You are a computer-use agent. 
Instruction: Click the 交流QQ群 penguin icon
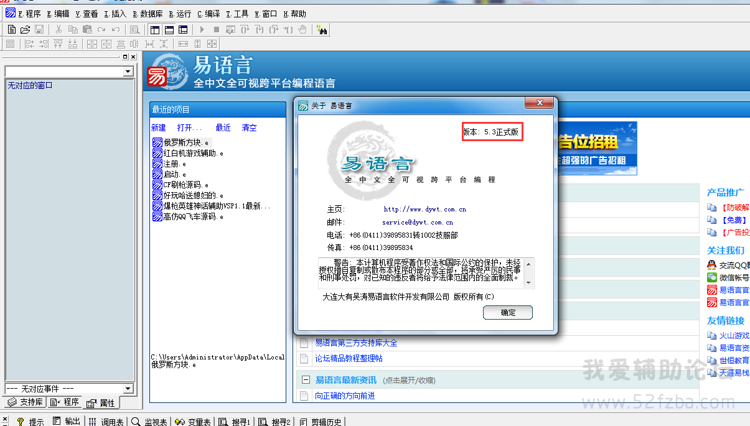[712, 265]
